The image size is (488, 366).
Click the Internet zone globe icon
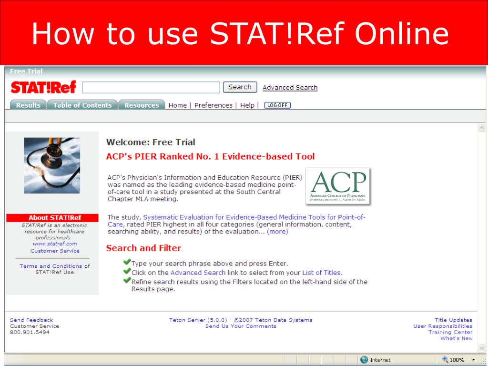(364, 360)
